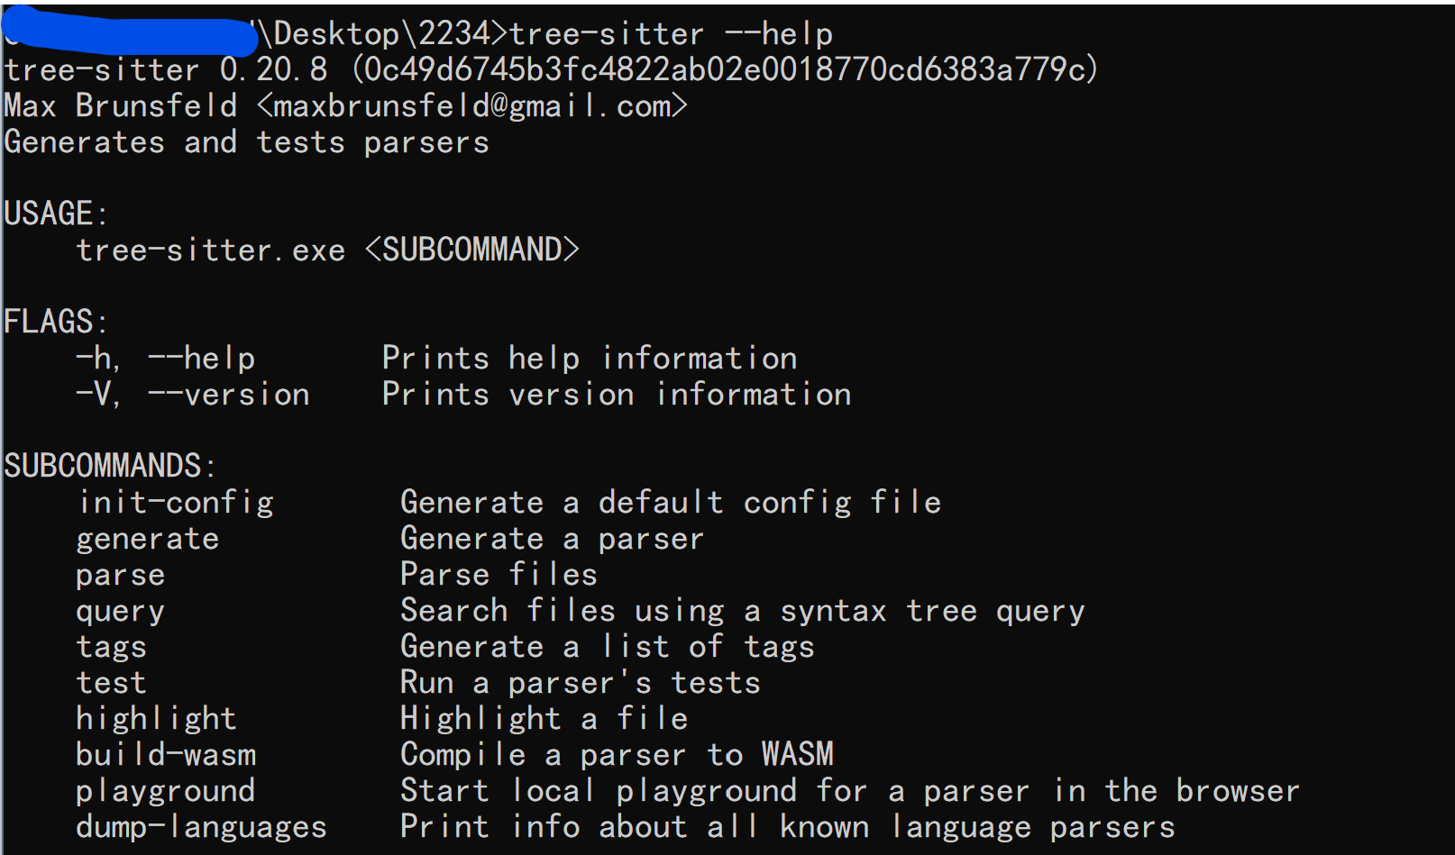1455x855 pixels.
Task: Click the test subcommand name
Action: click(112, 683)
